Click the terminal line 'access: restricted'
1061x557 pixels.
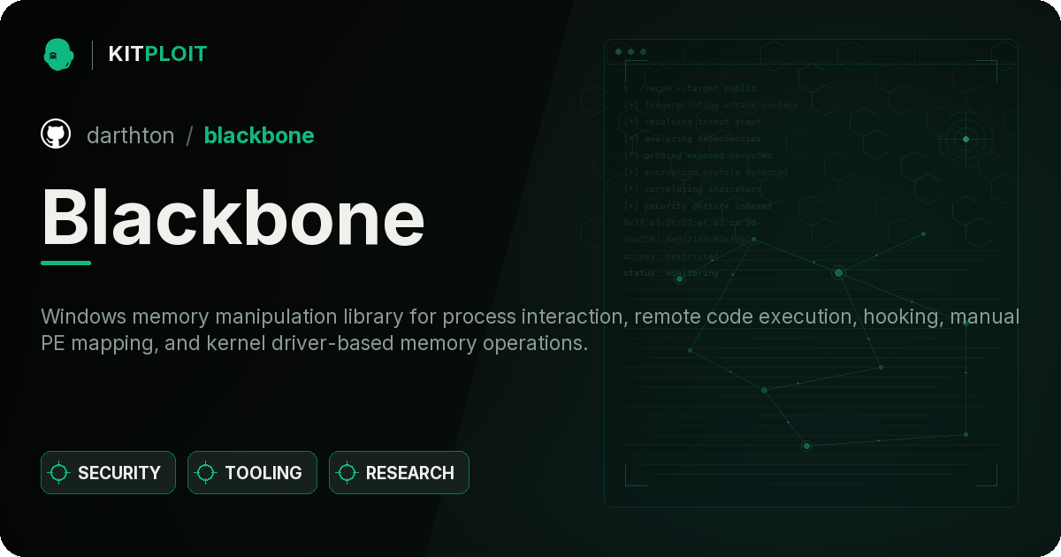pos(671,256)
